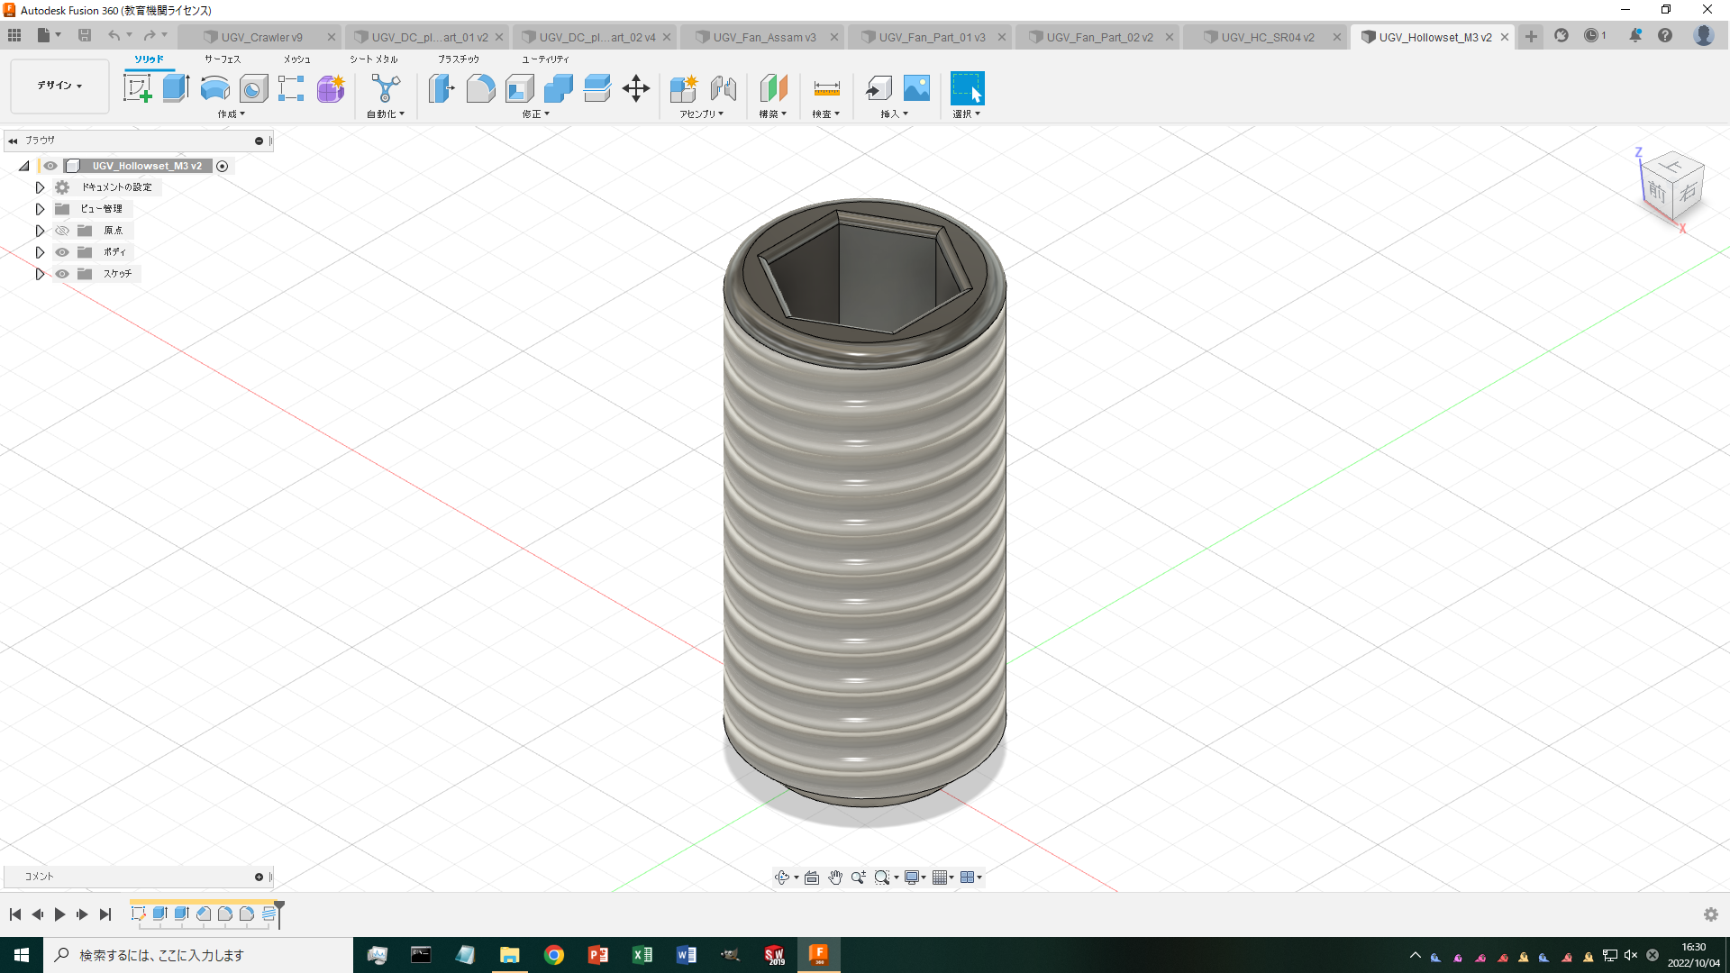
Task: Open the 検査 dropdown menu
Action: coord(826,114)
